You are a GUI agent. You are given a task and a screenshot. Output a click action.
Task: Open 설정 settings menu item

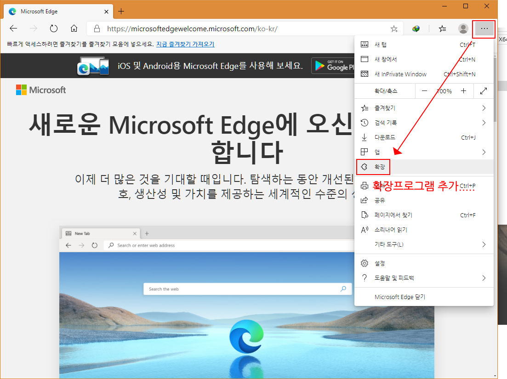click(424, 263)
